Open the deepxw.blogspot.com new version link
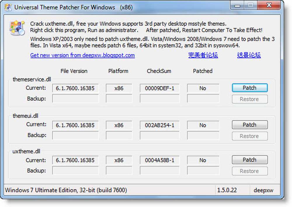The width and height of the screenshot is (292, 207). (x=82, y=55)
